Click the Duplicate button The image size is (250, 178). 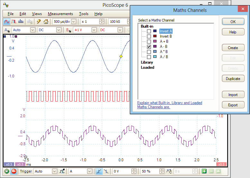pos(233,79)
